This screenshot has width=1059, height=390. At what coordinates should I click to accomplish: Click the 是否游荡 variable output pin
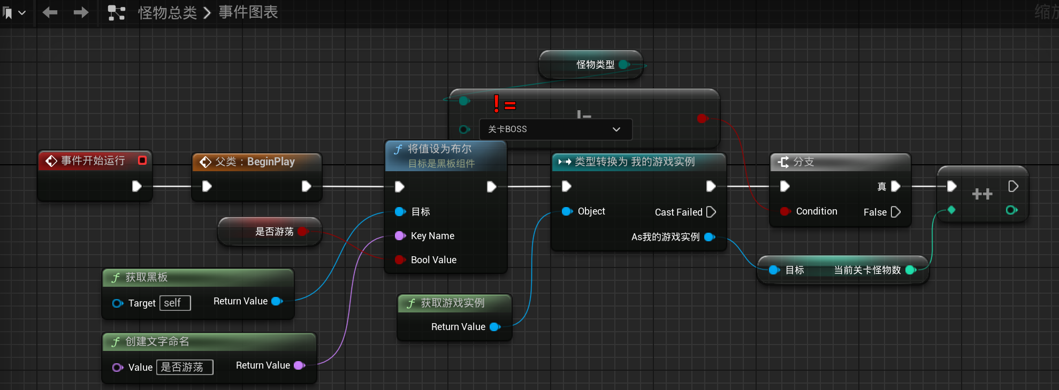[x=302, y=231]
